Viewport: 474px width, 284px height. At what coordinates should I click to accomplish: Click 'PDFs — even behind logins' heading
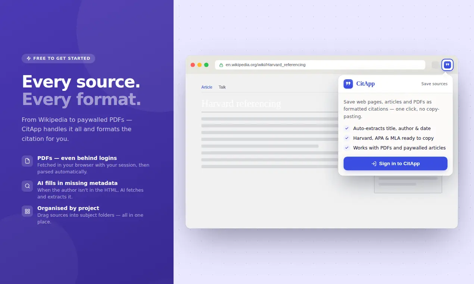tap(77, 158)
